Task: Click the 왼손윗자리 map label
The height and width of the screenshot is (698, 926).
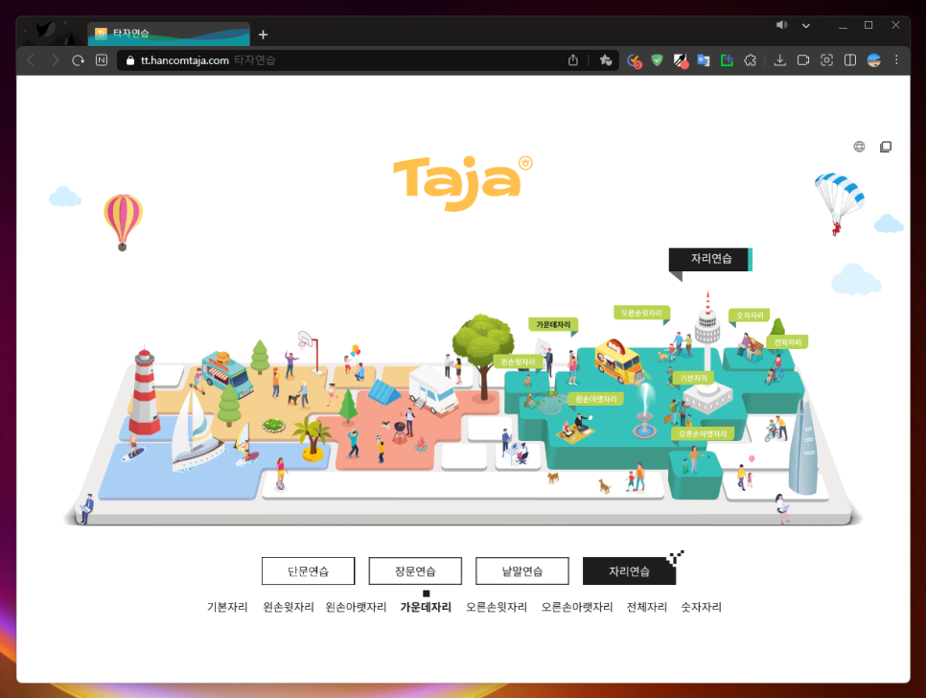Action: point(518,362)
